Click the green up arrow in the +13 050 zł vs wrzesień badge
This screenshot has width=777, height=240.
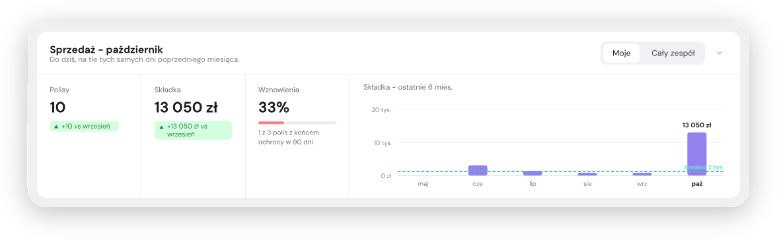[x=161, y=127]
